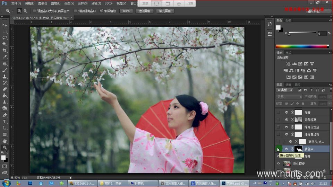The width and height of the screenshot is (333, 187).
Task: Add a Curves adjustment layer
Action: [300, 64]
